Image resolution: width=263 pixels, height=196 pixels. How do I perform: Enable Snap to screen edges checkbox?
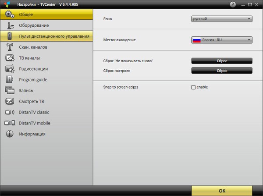[193, 87]
